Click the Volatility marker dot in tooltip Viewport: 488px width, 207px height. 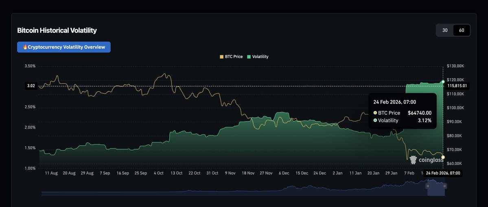(375, 121)
